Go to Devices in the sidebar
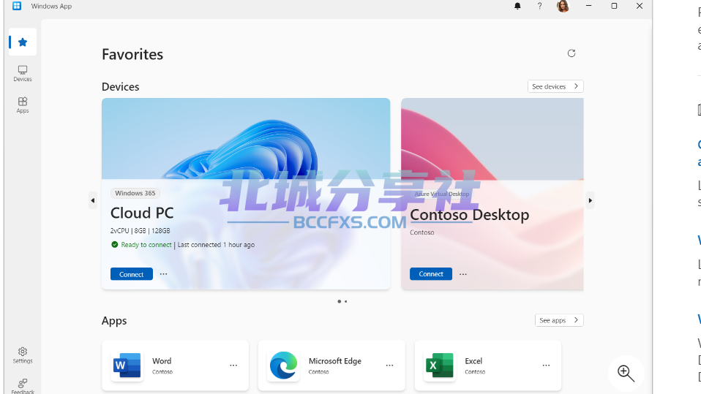 coord(23,74)
